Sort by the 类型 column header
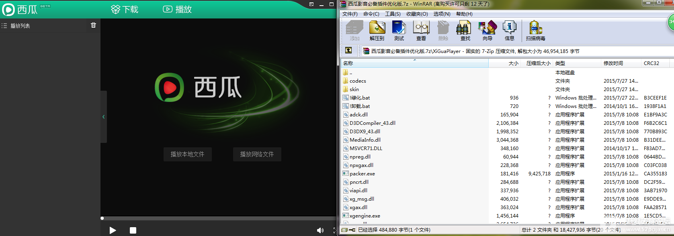 577,63
